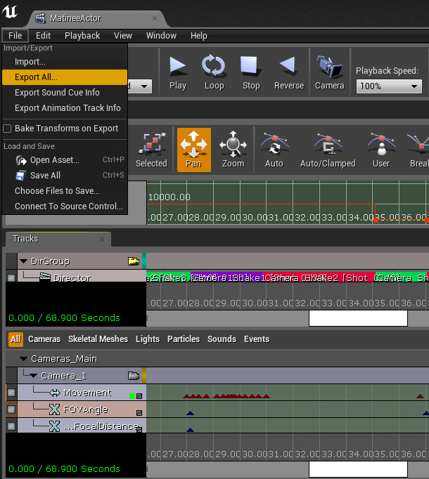
Task: Click the first FOVAngle keyframe marker
Action: (x=190, y=413)
